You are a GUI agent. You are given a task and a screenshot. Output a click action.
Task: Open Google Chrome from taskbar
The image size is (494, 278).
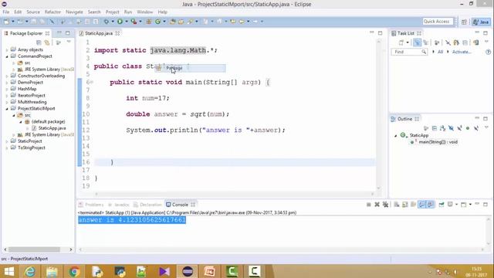coord(74,271)
